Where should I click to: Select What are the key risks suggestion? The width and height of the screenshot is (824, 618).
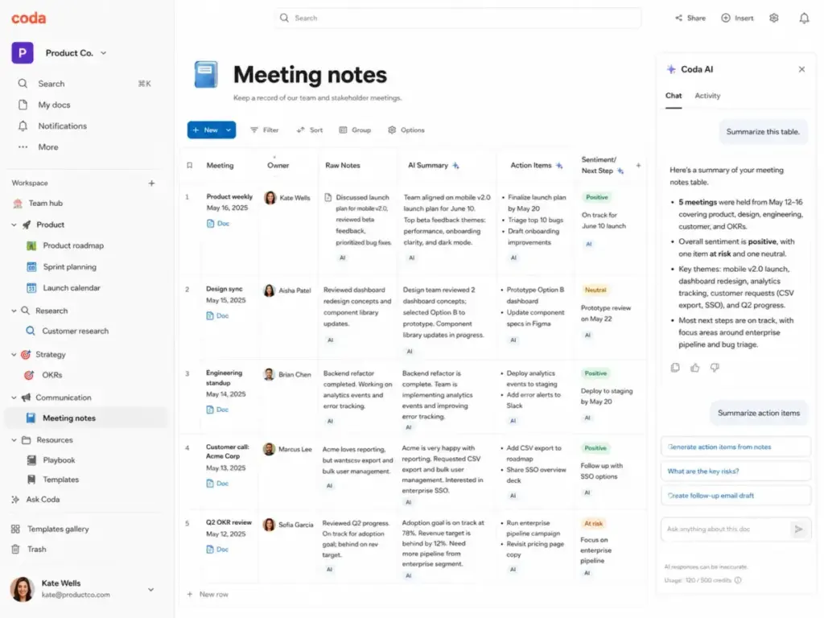[x=735, y=472]
